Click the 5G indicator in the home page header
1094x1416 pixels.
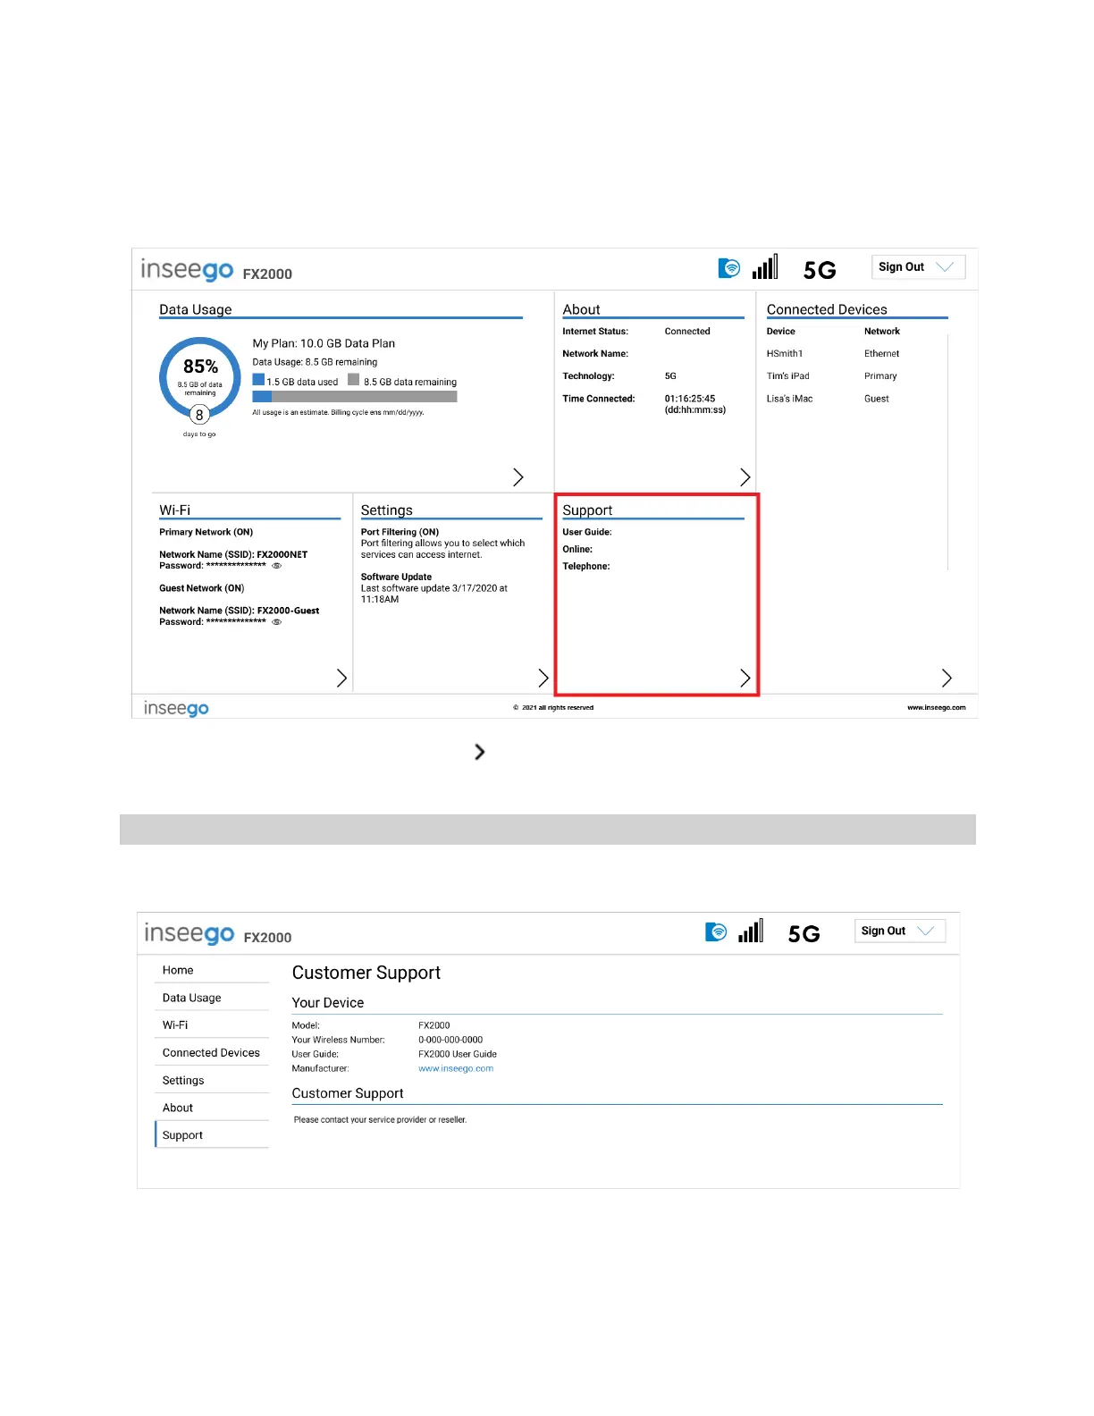(x=820, y=270)
